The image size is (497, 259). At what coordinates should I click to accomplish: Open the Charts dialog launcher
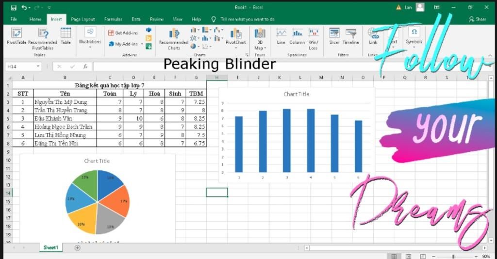(247, 55)
